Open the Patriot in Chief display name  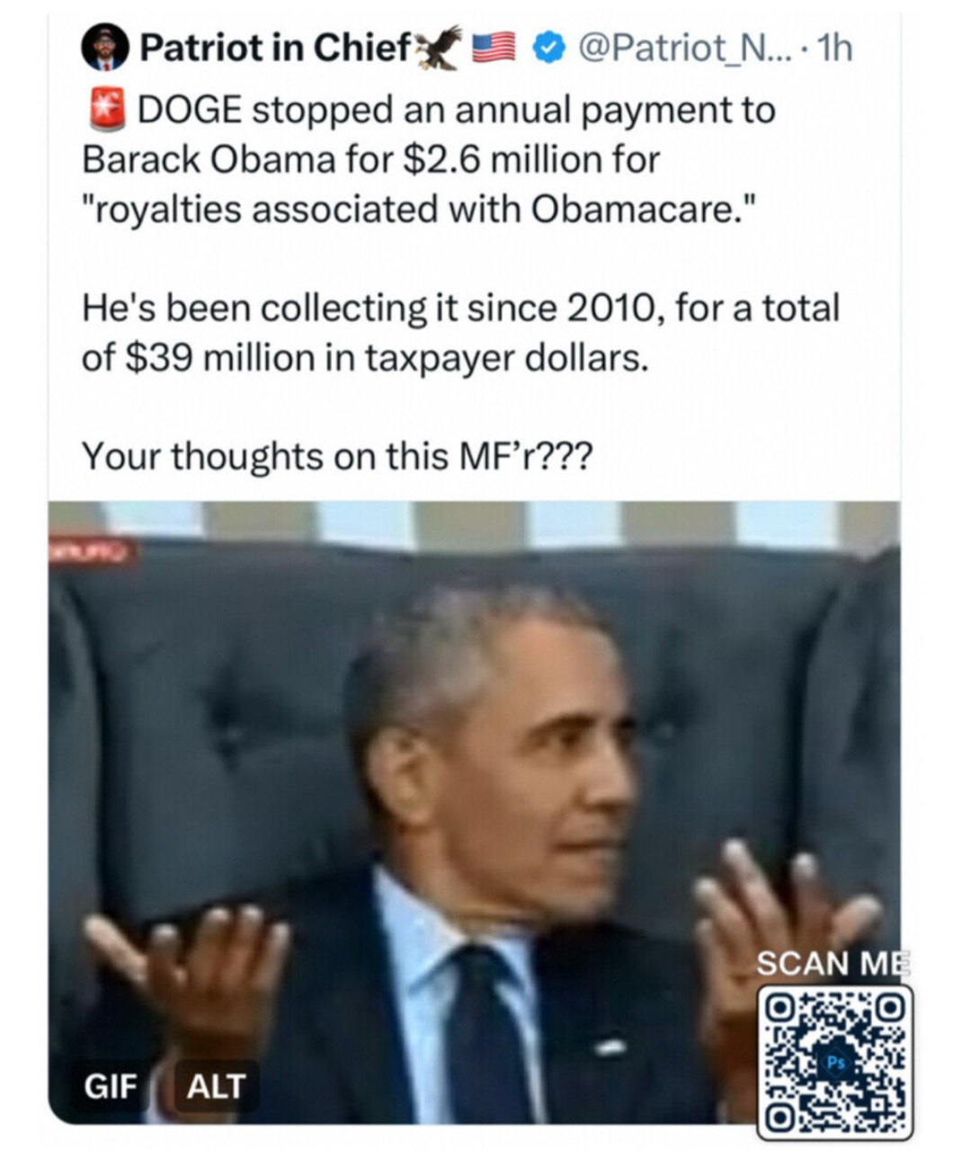pyautogui.click(x=276, y=48)
